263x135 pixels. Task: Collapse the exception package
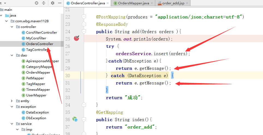coord(12,106)
